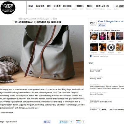Screen dimensions: 124x124
Task: Open the Fashion menu
Action: (x=40, y=6)
